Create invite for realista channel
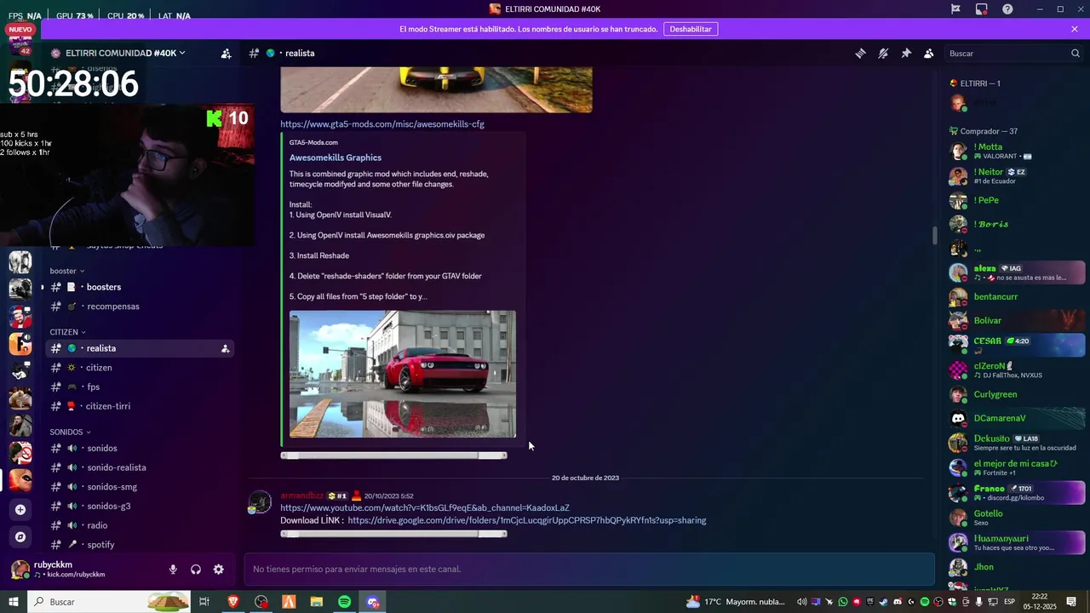The height and width of the screenshot is (613, 1090). (225, 348)
